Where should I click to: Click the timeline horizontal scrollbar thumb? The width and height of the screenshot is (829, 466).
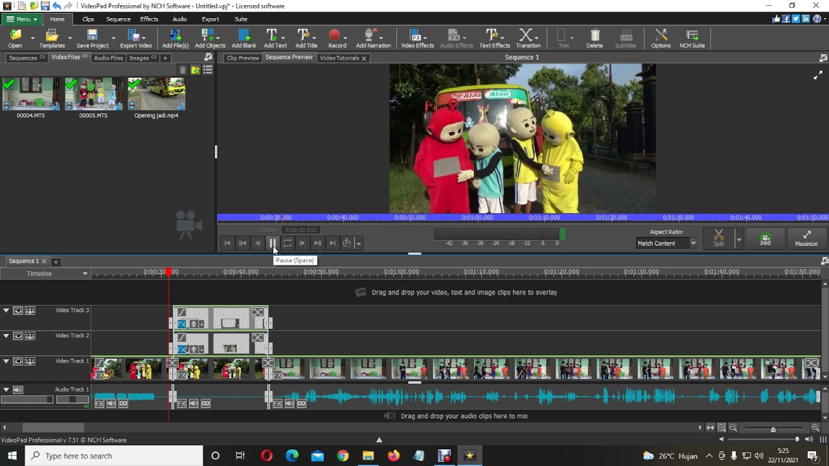53,428
